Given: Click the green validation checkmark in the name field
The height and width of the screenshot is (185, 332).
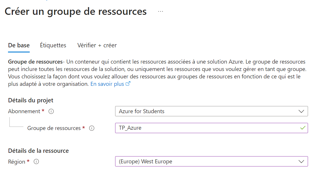Looking at the screenshot, I should pos(302,128).
